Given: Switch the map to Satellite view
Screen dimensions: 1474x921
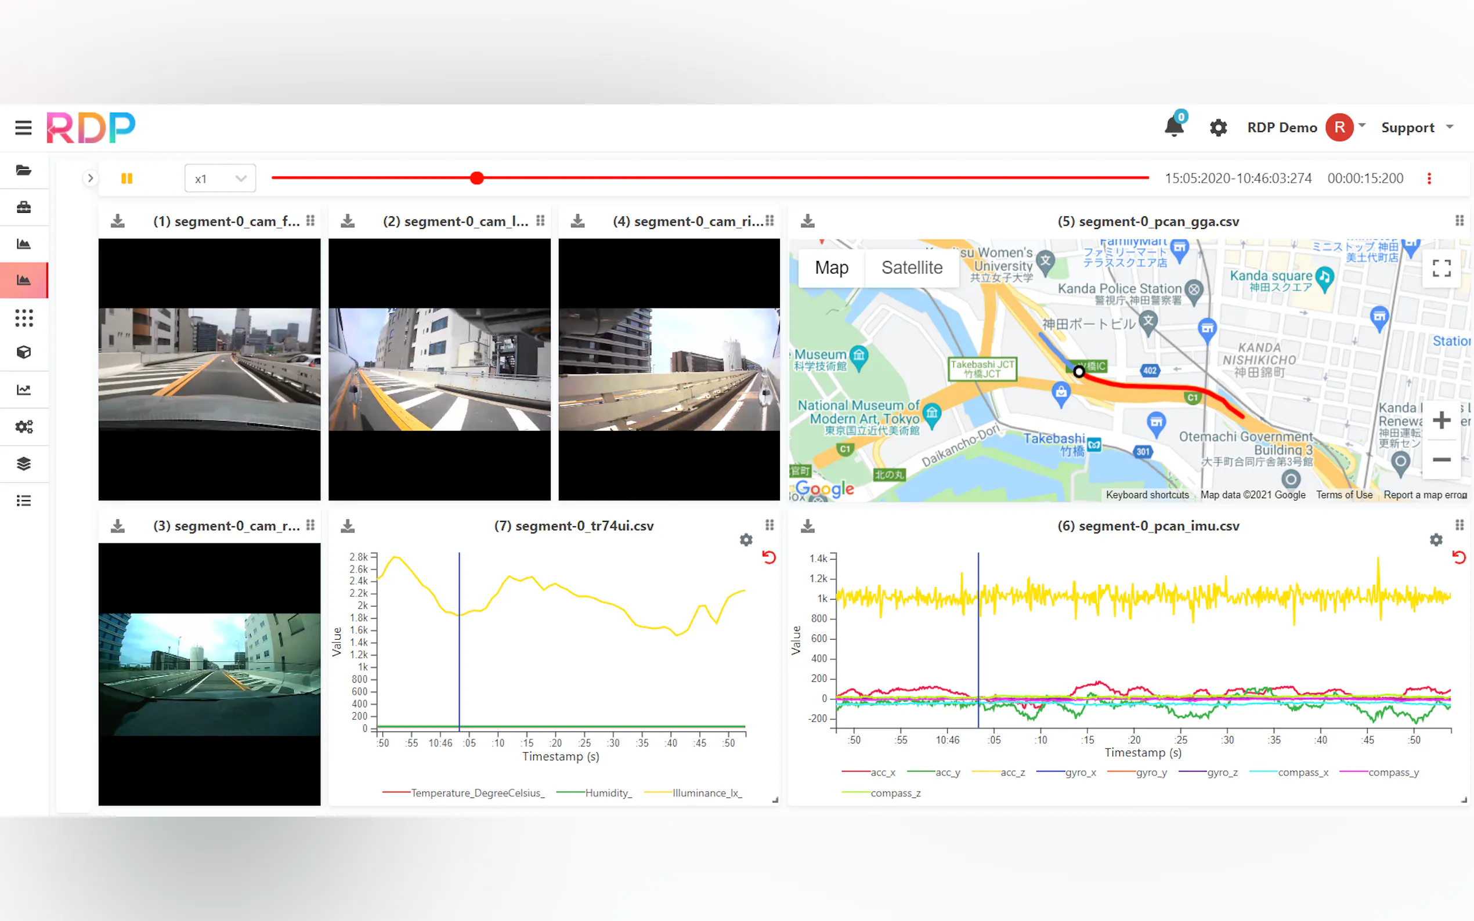Looking at the screenshot, I should coord(911,267).
